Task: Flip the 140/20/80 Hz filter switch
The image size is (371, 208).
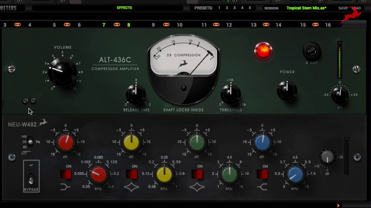Action: 30,142
